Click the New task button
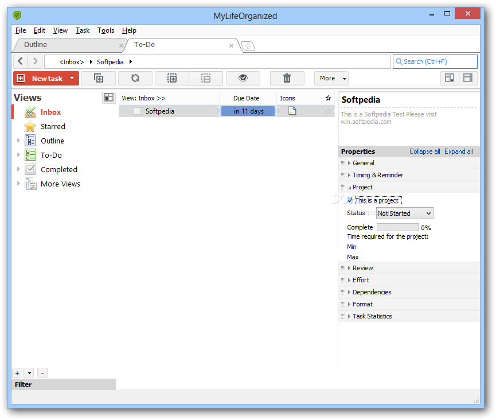The image size is (496, 420). click(x=40, y=78)
